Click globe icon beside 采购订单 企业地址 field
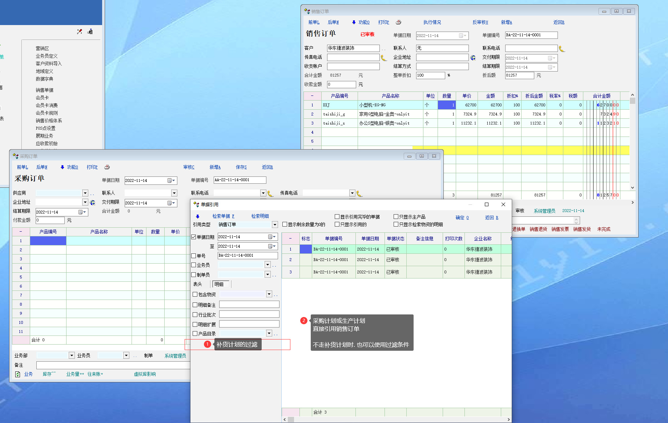 (x=93, y=203)
